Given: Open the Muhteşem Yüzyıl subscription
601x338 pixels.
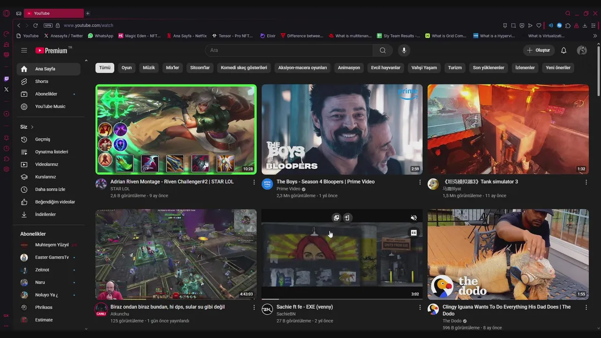Looking at the screenshot, I should [x=48, y=245].
